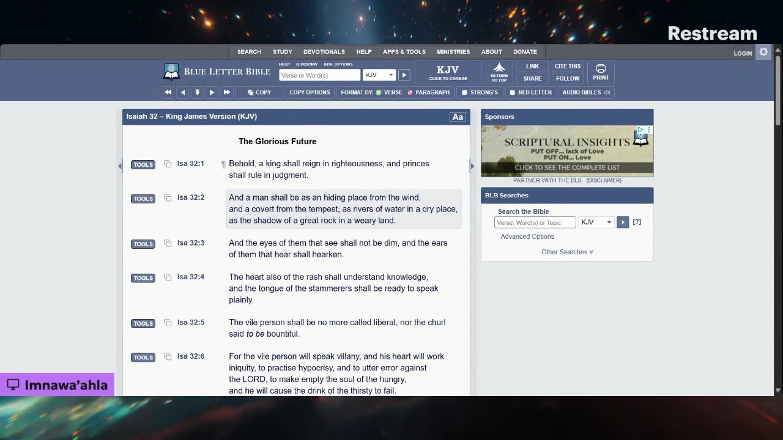This screenshot has height=440, width=783.
Task: Toggle the Paragraph format option
Action: pos(428,92)
